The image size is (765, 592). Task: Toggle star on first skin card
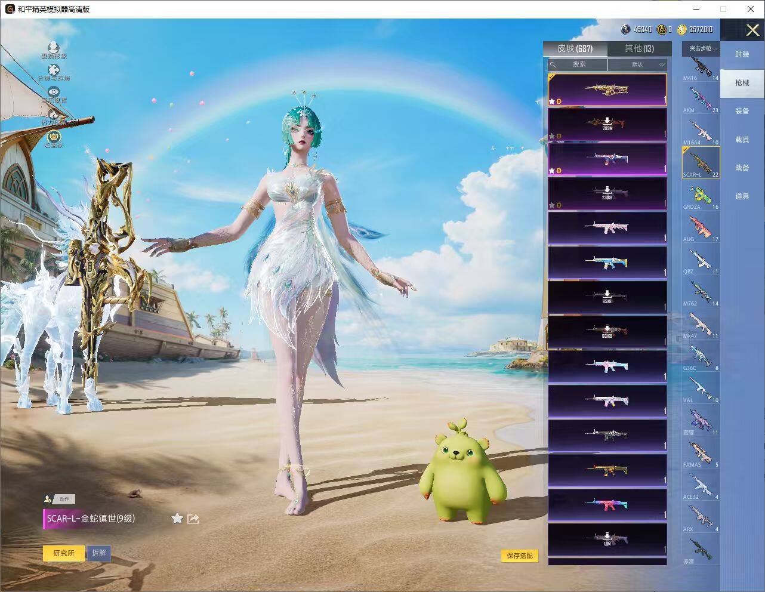(x=552, y=101)
